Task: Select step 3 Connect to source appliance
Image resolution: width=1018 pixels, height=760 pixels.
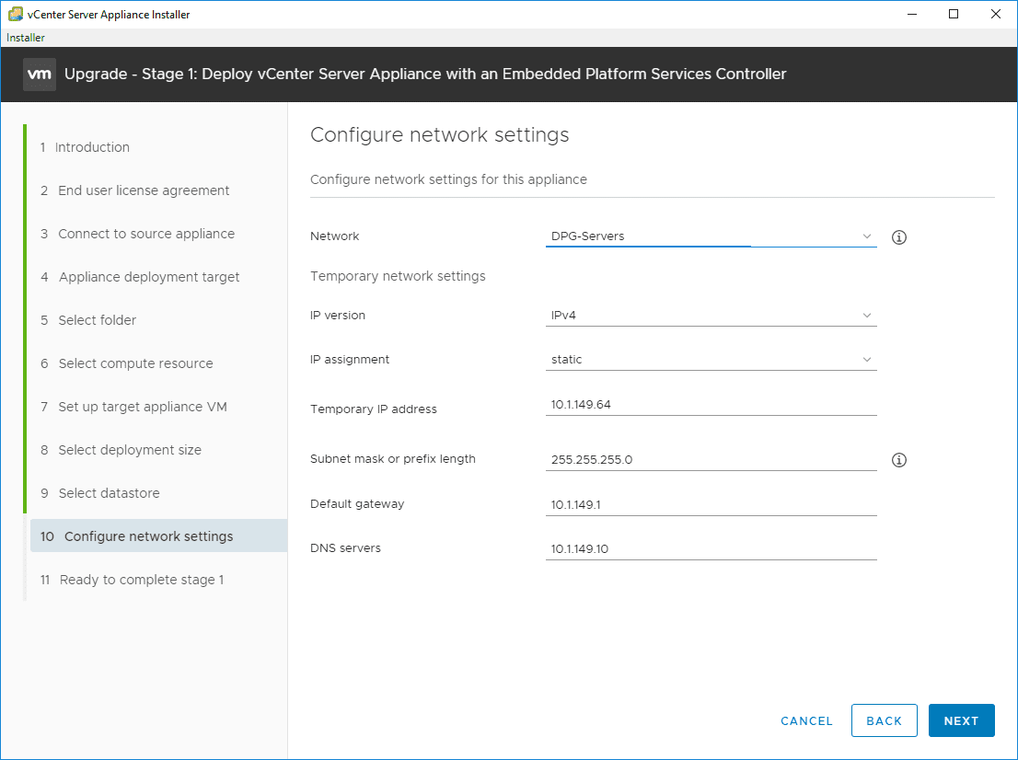Action: pyautogui.click(x=145, y=234)
